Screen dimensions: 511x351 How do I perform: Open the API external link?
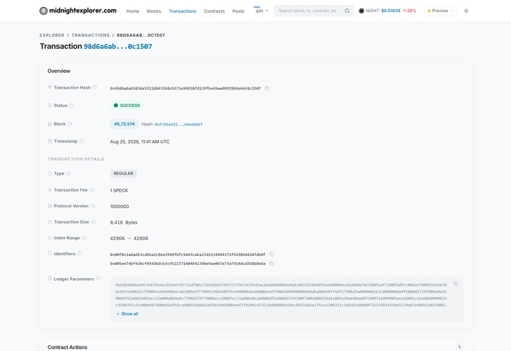262,11
